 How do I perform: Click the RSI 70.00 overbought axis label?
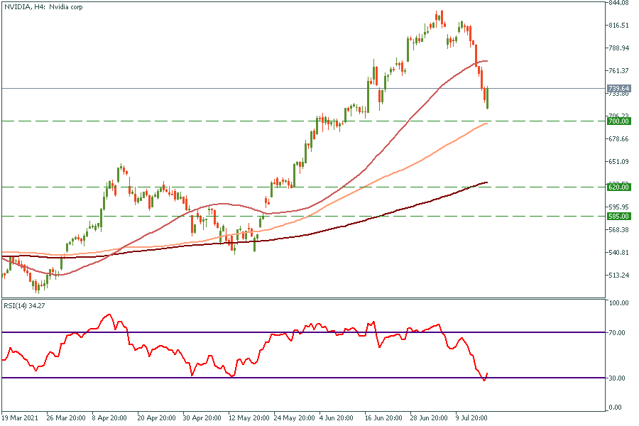click(618, 332)
